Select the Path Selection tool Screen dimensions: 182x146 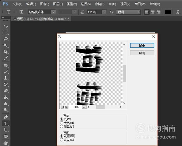pyautogui.click(x=6, y=130)
